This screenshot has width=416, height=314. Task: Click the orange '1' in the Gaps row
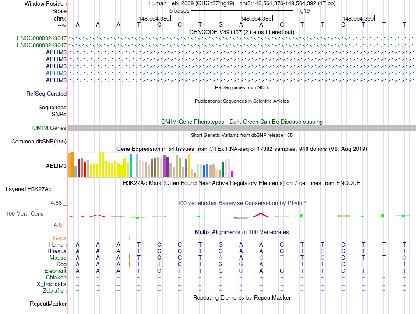point(129,238)
